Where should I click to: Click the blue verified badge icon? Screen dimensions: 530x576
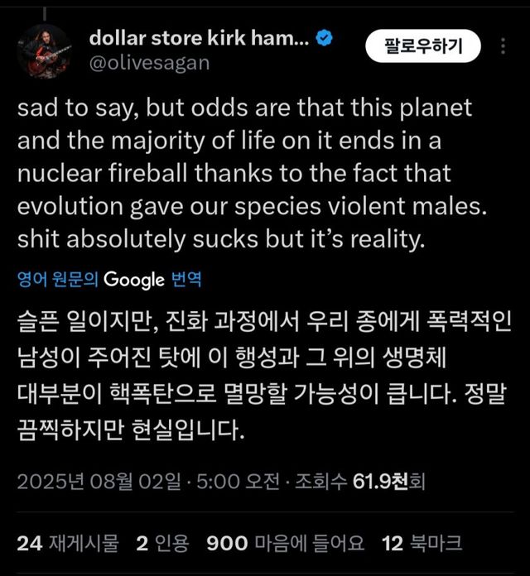325,37
